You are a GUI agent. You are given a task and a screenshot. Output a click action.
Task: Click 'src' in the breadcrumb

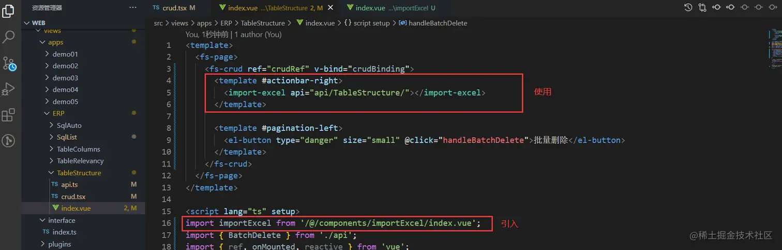158,23
